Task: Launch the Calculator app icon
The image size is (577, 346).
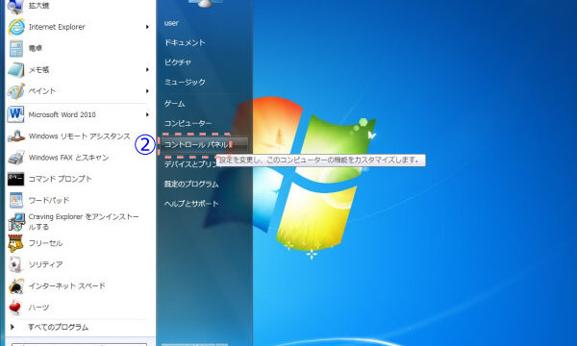Action: click(16, 48)
